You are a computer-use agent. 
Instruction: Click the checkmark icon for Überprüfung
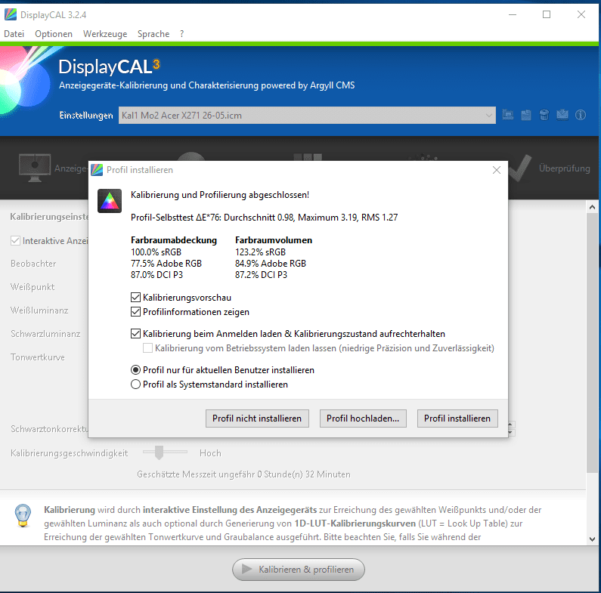pos(520,168)
